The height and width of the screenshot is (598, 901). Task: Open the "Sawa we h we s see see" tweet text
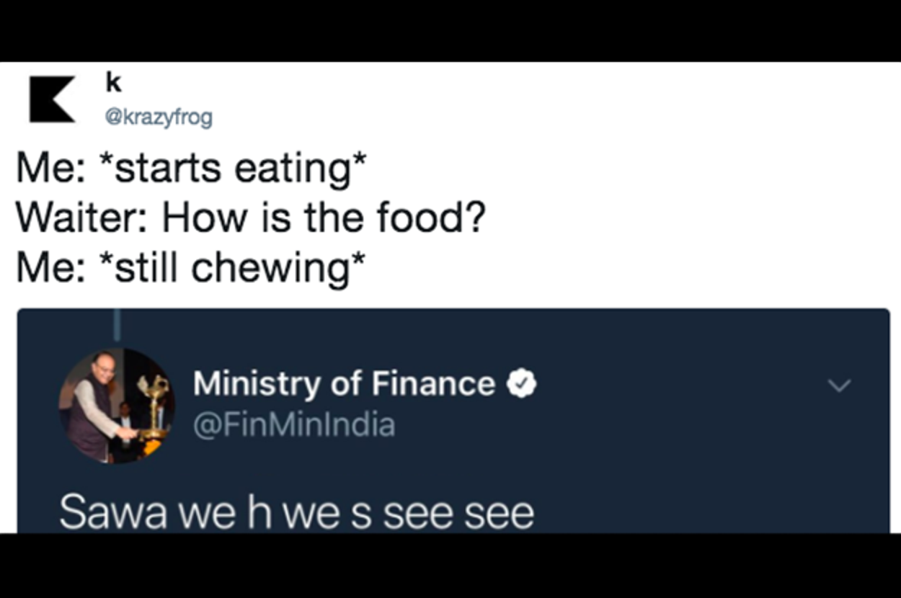click(296, 513)
